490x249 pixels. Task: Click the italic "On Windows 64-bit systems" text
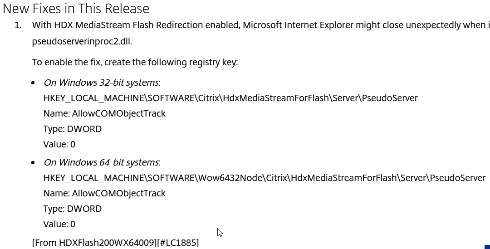(102, 162)
